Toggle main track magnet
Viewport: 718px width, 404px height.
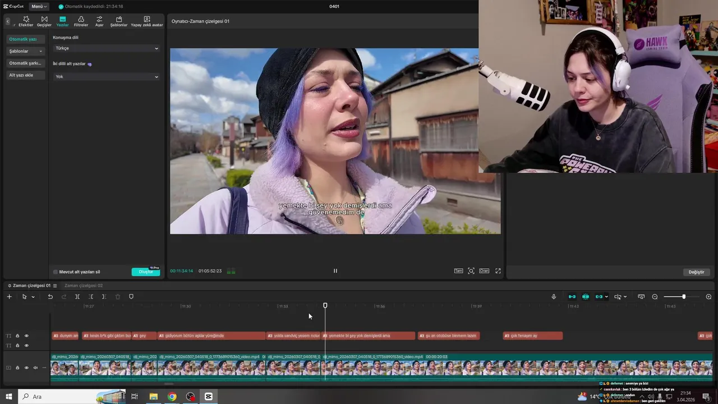coord(572,297)
